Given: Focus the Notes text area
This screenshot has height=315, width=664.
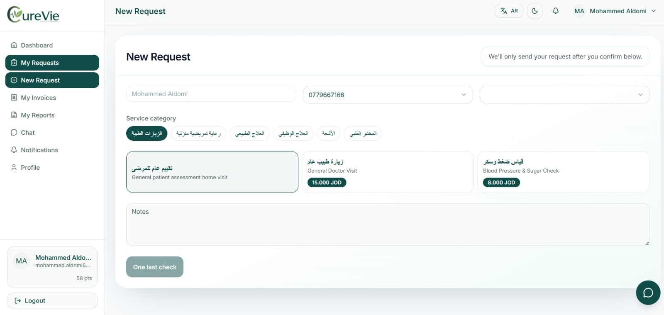Looking at the screenshot, I should [388, 225].
